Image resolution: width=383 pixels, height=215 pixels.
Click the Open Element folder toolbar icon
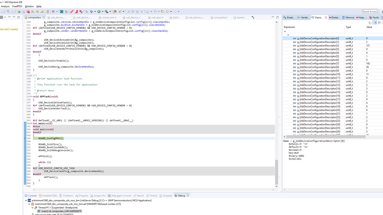tap(115, 12)
